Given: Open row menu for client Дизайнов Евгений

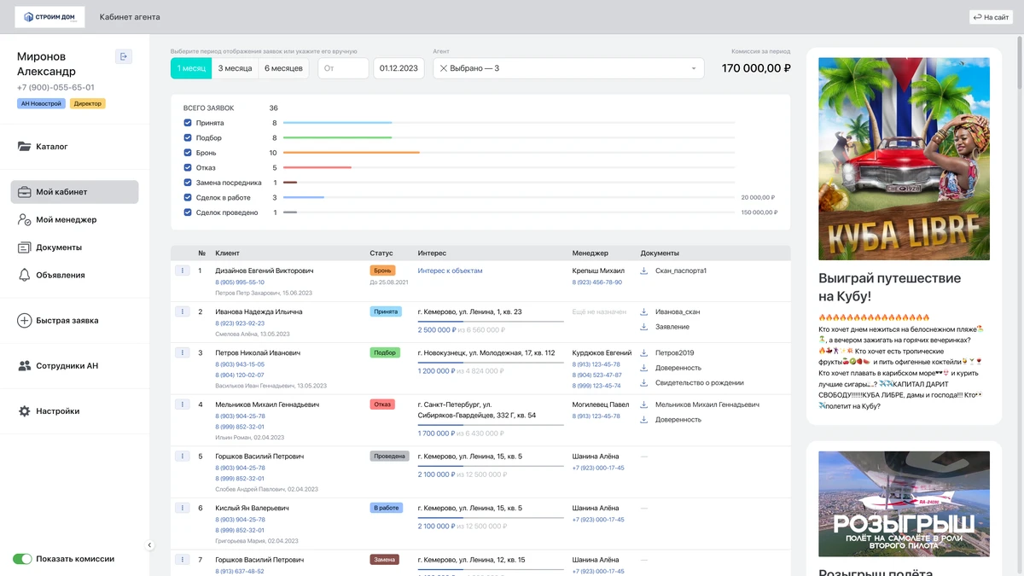Looking at the screenshot, I should tap(182, 271).
